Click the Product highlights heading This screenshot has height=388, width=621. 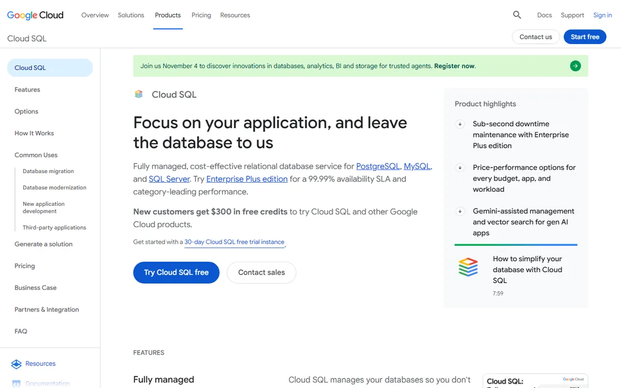[485, 104]
